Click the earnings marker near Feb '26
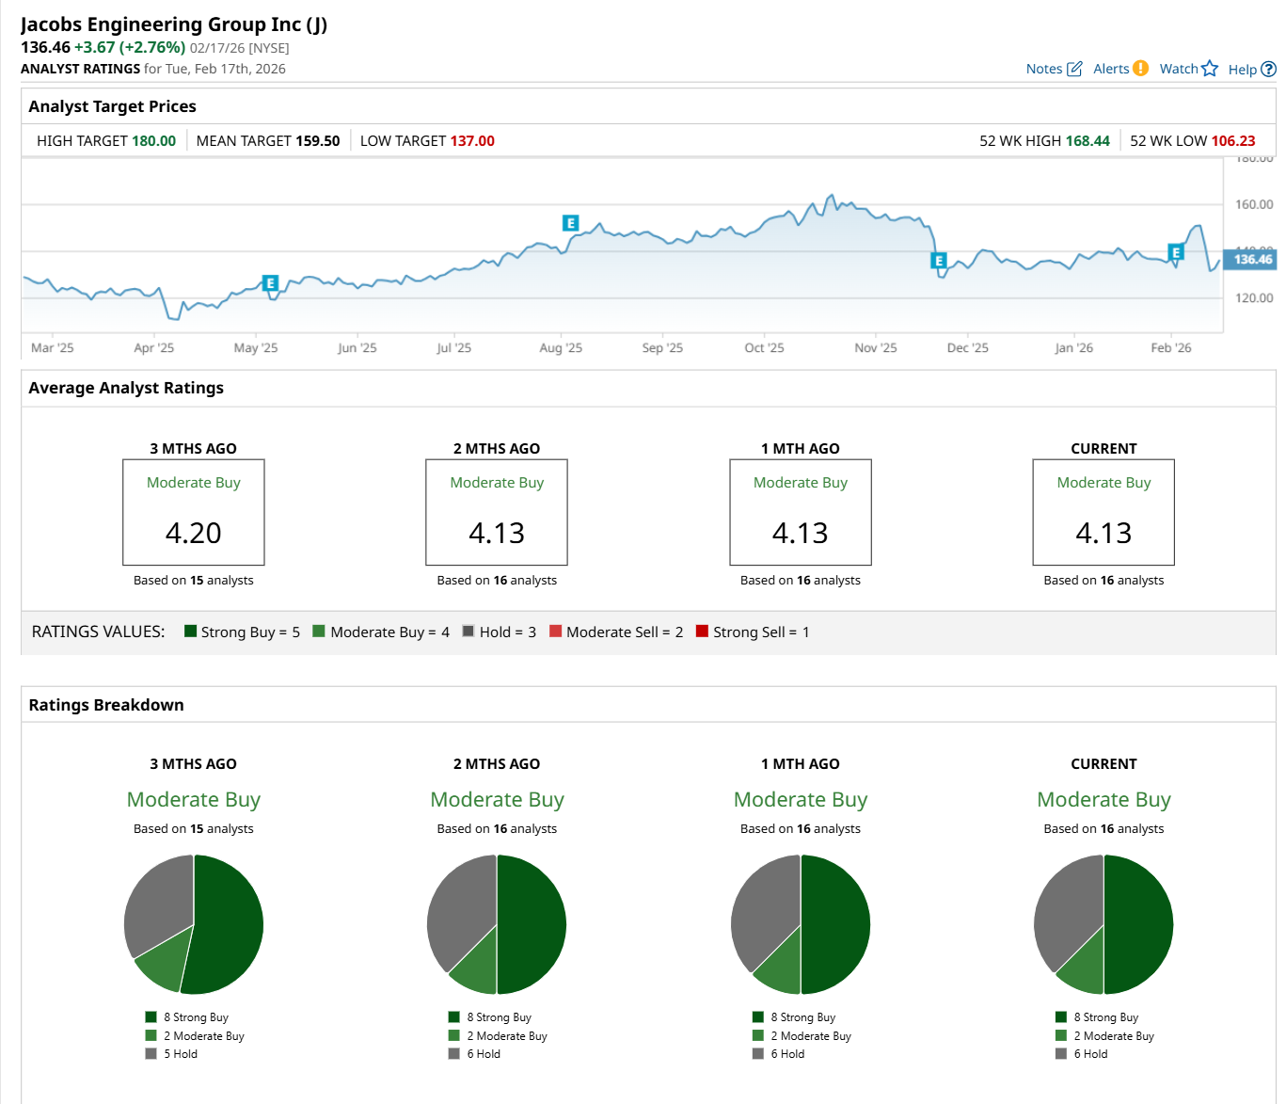The image size is (1286, 1104). click(x=1176, y=252)
